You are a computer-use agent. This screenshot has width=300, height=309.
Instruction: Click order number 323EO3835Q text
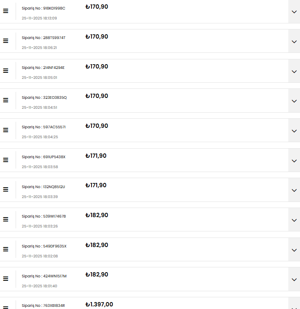click(x=44, y=98)
